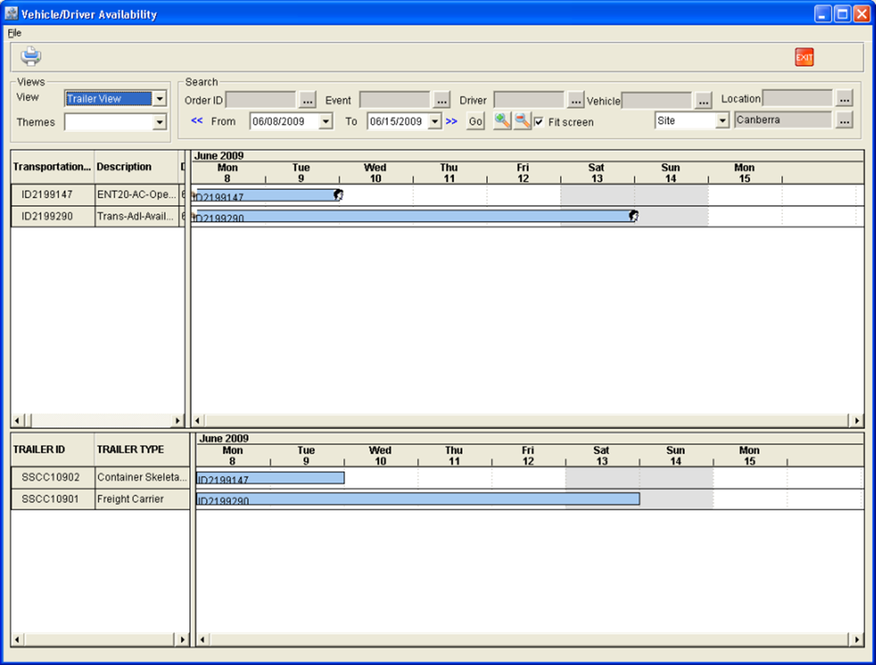Screen dimensions: 876x665
Task: Click the Driver input field
Action: click(529, 100)
